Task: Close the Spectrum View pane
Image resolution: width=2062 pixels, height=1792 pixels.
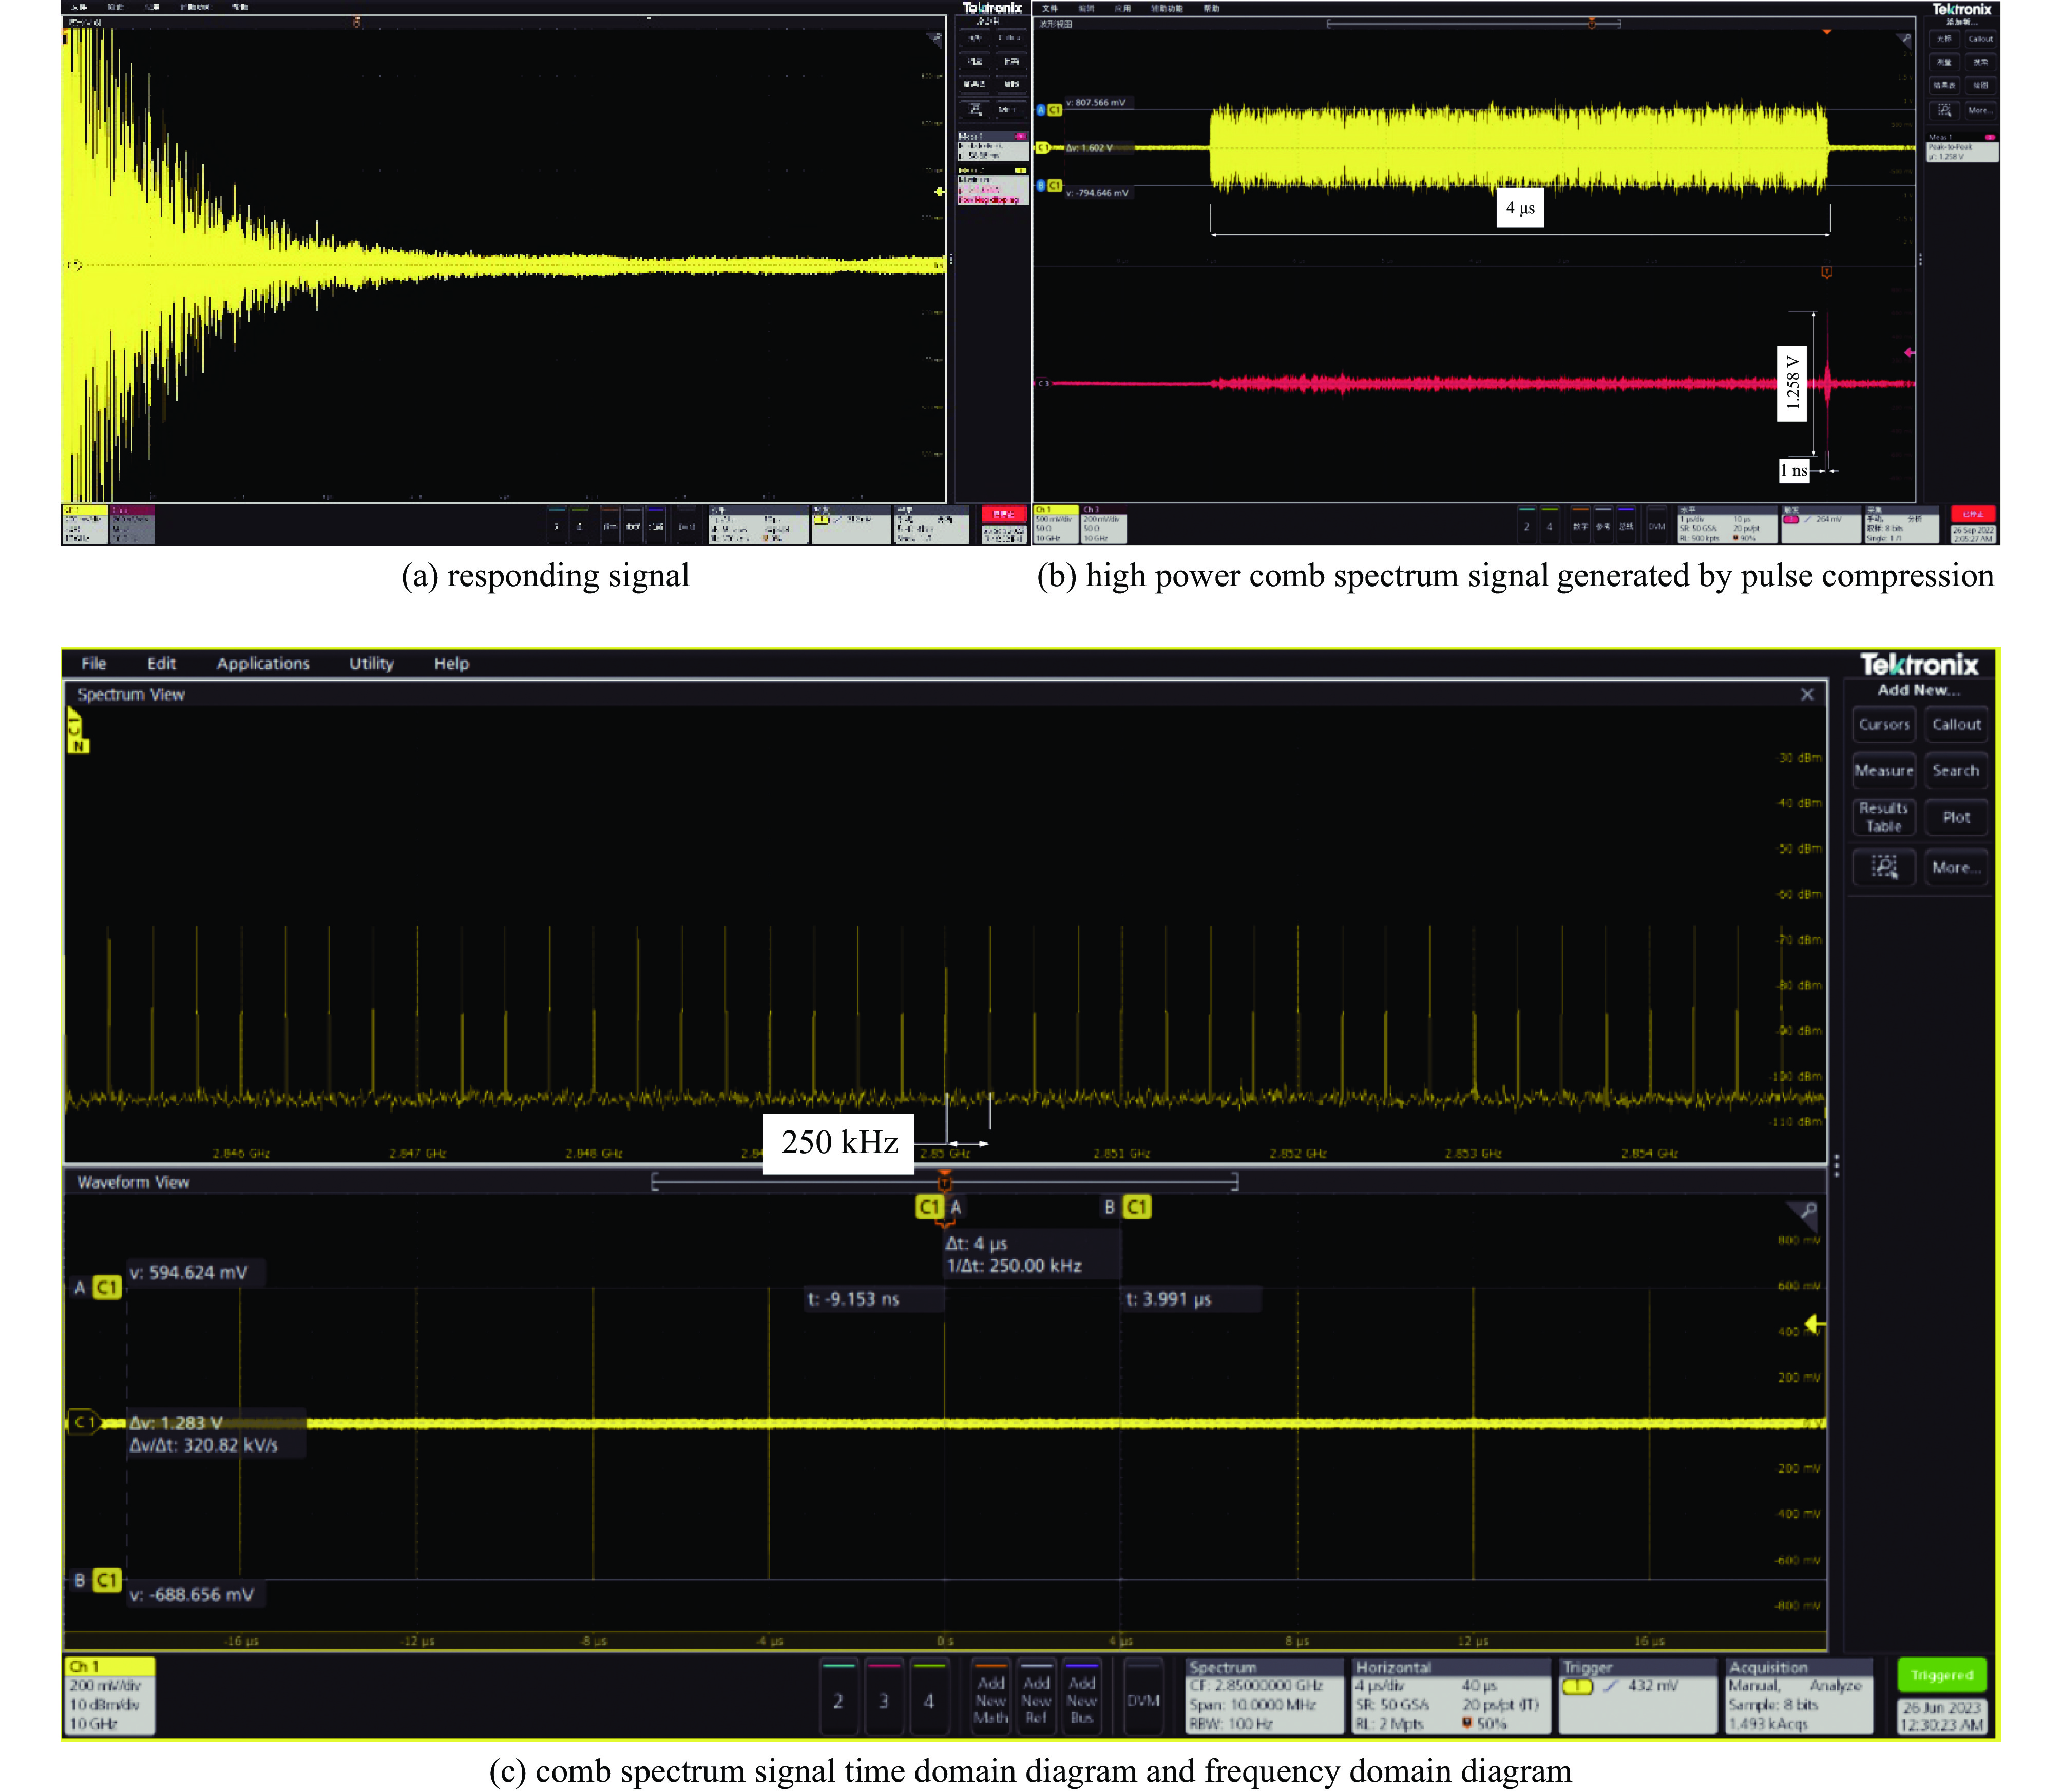Action: 1807,694
